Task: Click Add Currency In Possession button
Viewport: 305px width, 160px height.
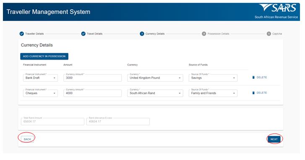Action: click(x=44, y=56)
